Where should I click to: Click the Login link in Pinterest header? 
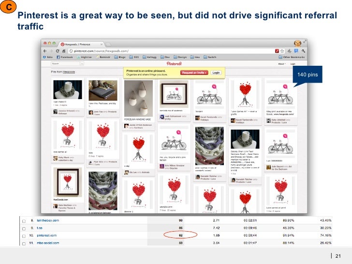coord(293,64)
